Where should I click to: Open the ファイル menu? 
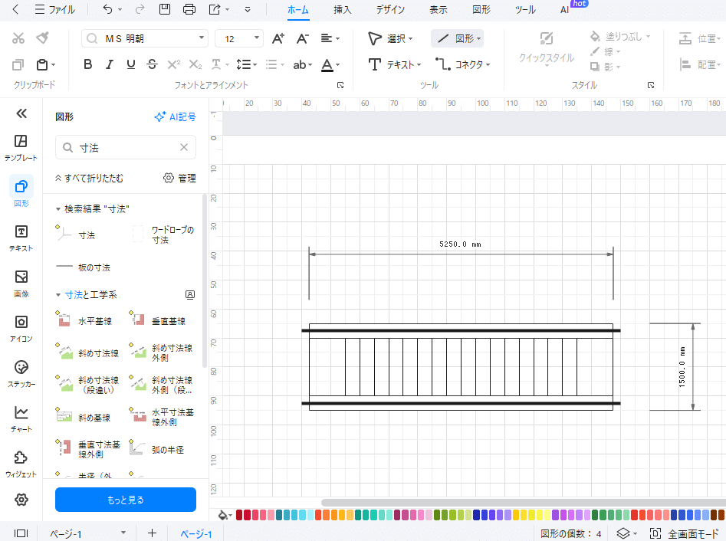55,9
